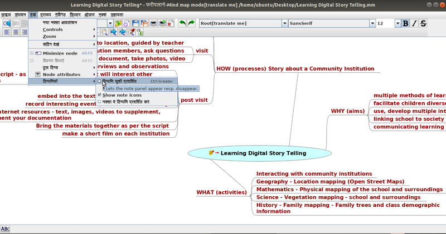Open the नक्शे menu
The image size is (446, 234).
103,15
